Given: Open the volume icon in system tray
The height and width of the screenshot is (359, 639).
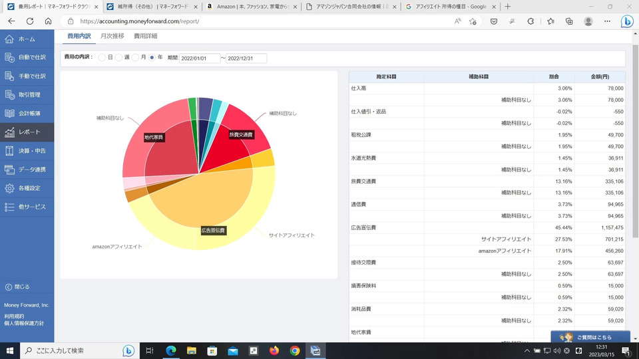Looking at the screenshot, I should click(x=556, y=350).
